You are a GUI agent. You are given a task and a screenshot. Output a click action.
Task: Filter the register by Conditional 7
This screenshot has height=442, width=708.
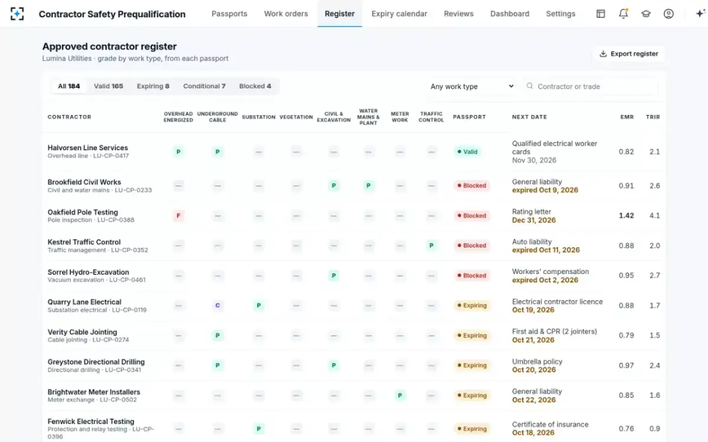[x=204, y=86]
